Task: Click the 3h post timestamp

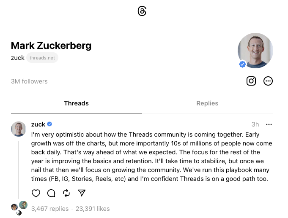Action: (255, 124)
